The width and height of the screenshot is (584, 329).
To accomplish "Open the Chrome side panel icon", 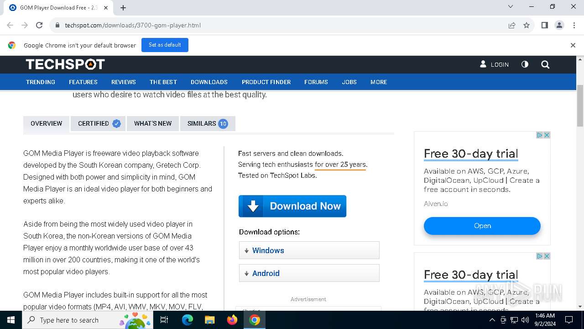I will [544, 25].
